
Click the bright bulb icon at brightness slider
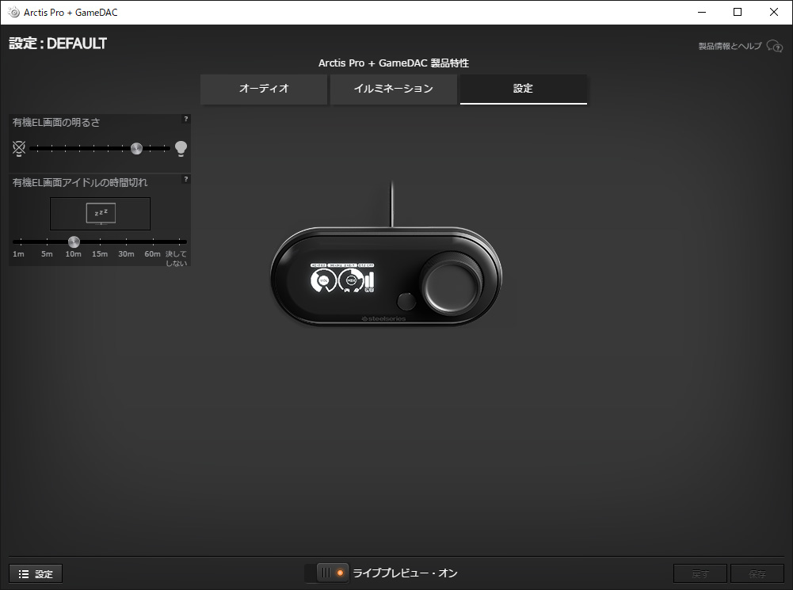pyautogui.click(x=181, y=148)
